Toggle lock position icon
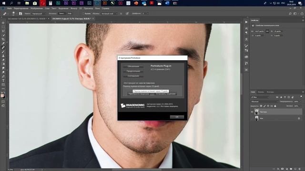 point(268,106)
